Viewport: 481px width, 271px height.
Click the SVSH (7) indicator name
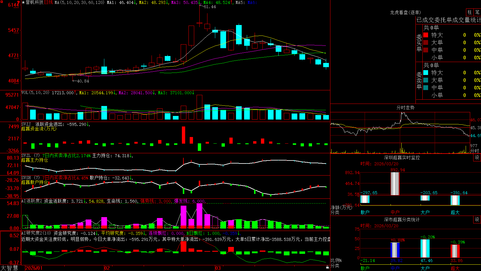tap(30, 178)
